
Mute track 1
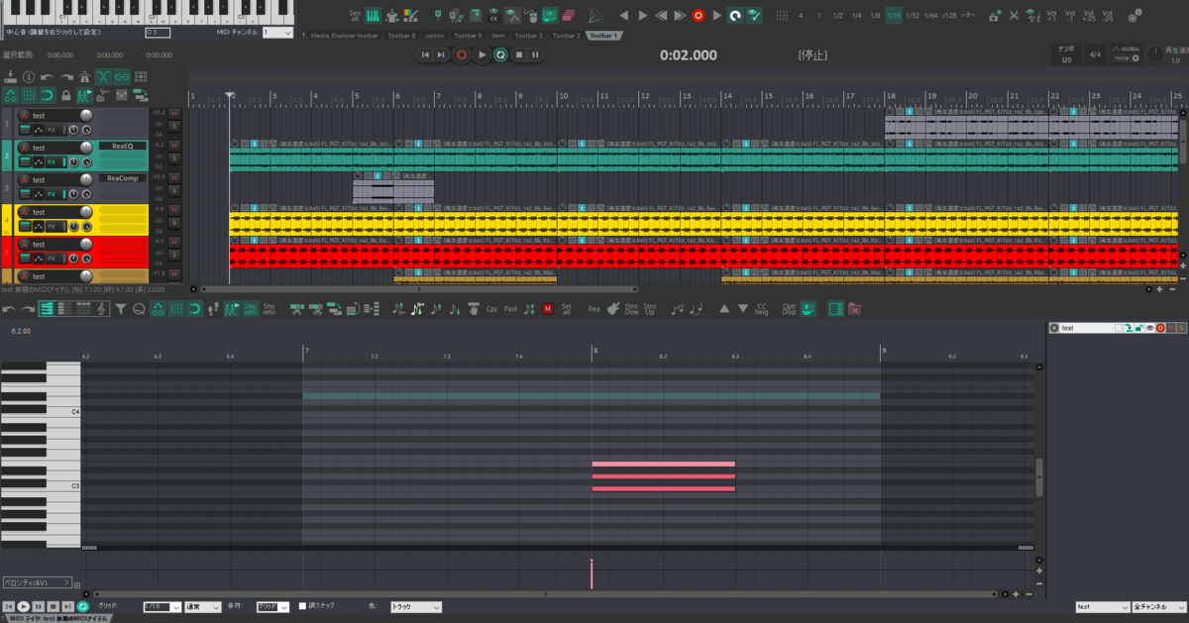pyautogui.click(x=174, y=113)
